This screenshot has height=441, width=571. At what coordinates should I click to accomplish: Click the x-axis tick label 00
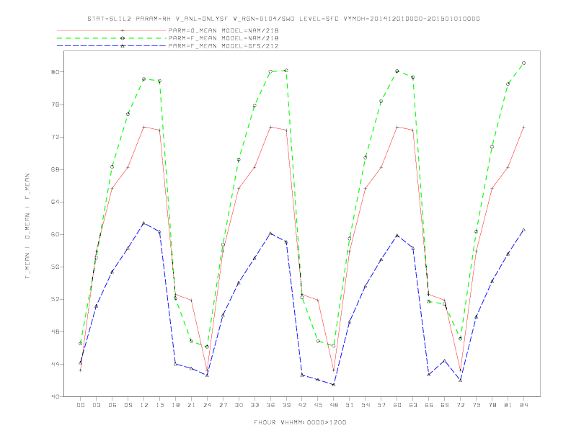click(81, 405)
